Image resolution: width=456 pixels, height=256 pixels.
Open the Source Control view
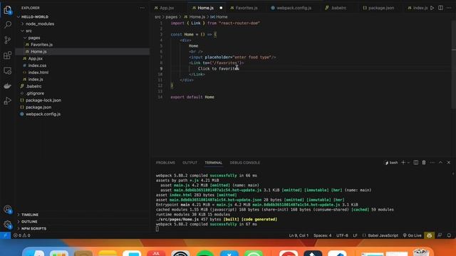[x=8, y=40]
